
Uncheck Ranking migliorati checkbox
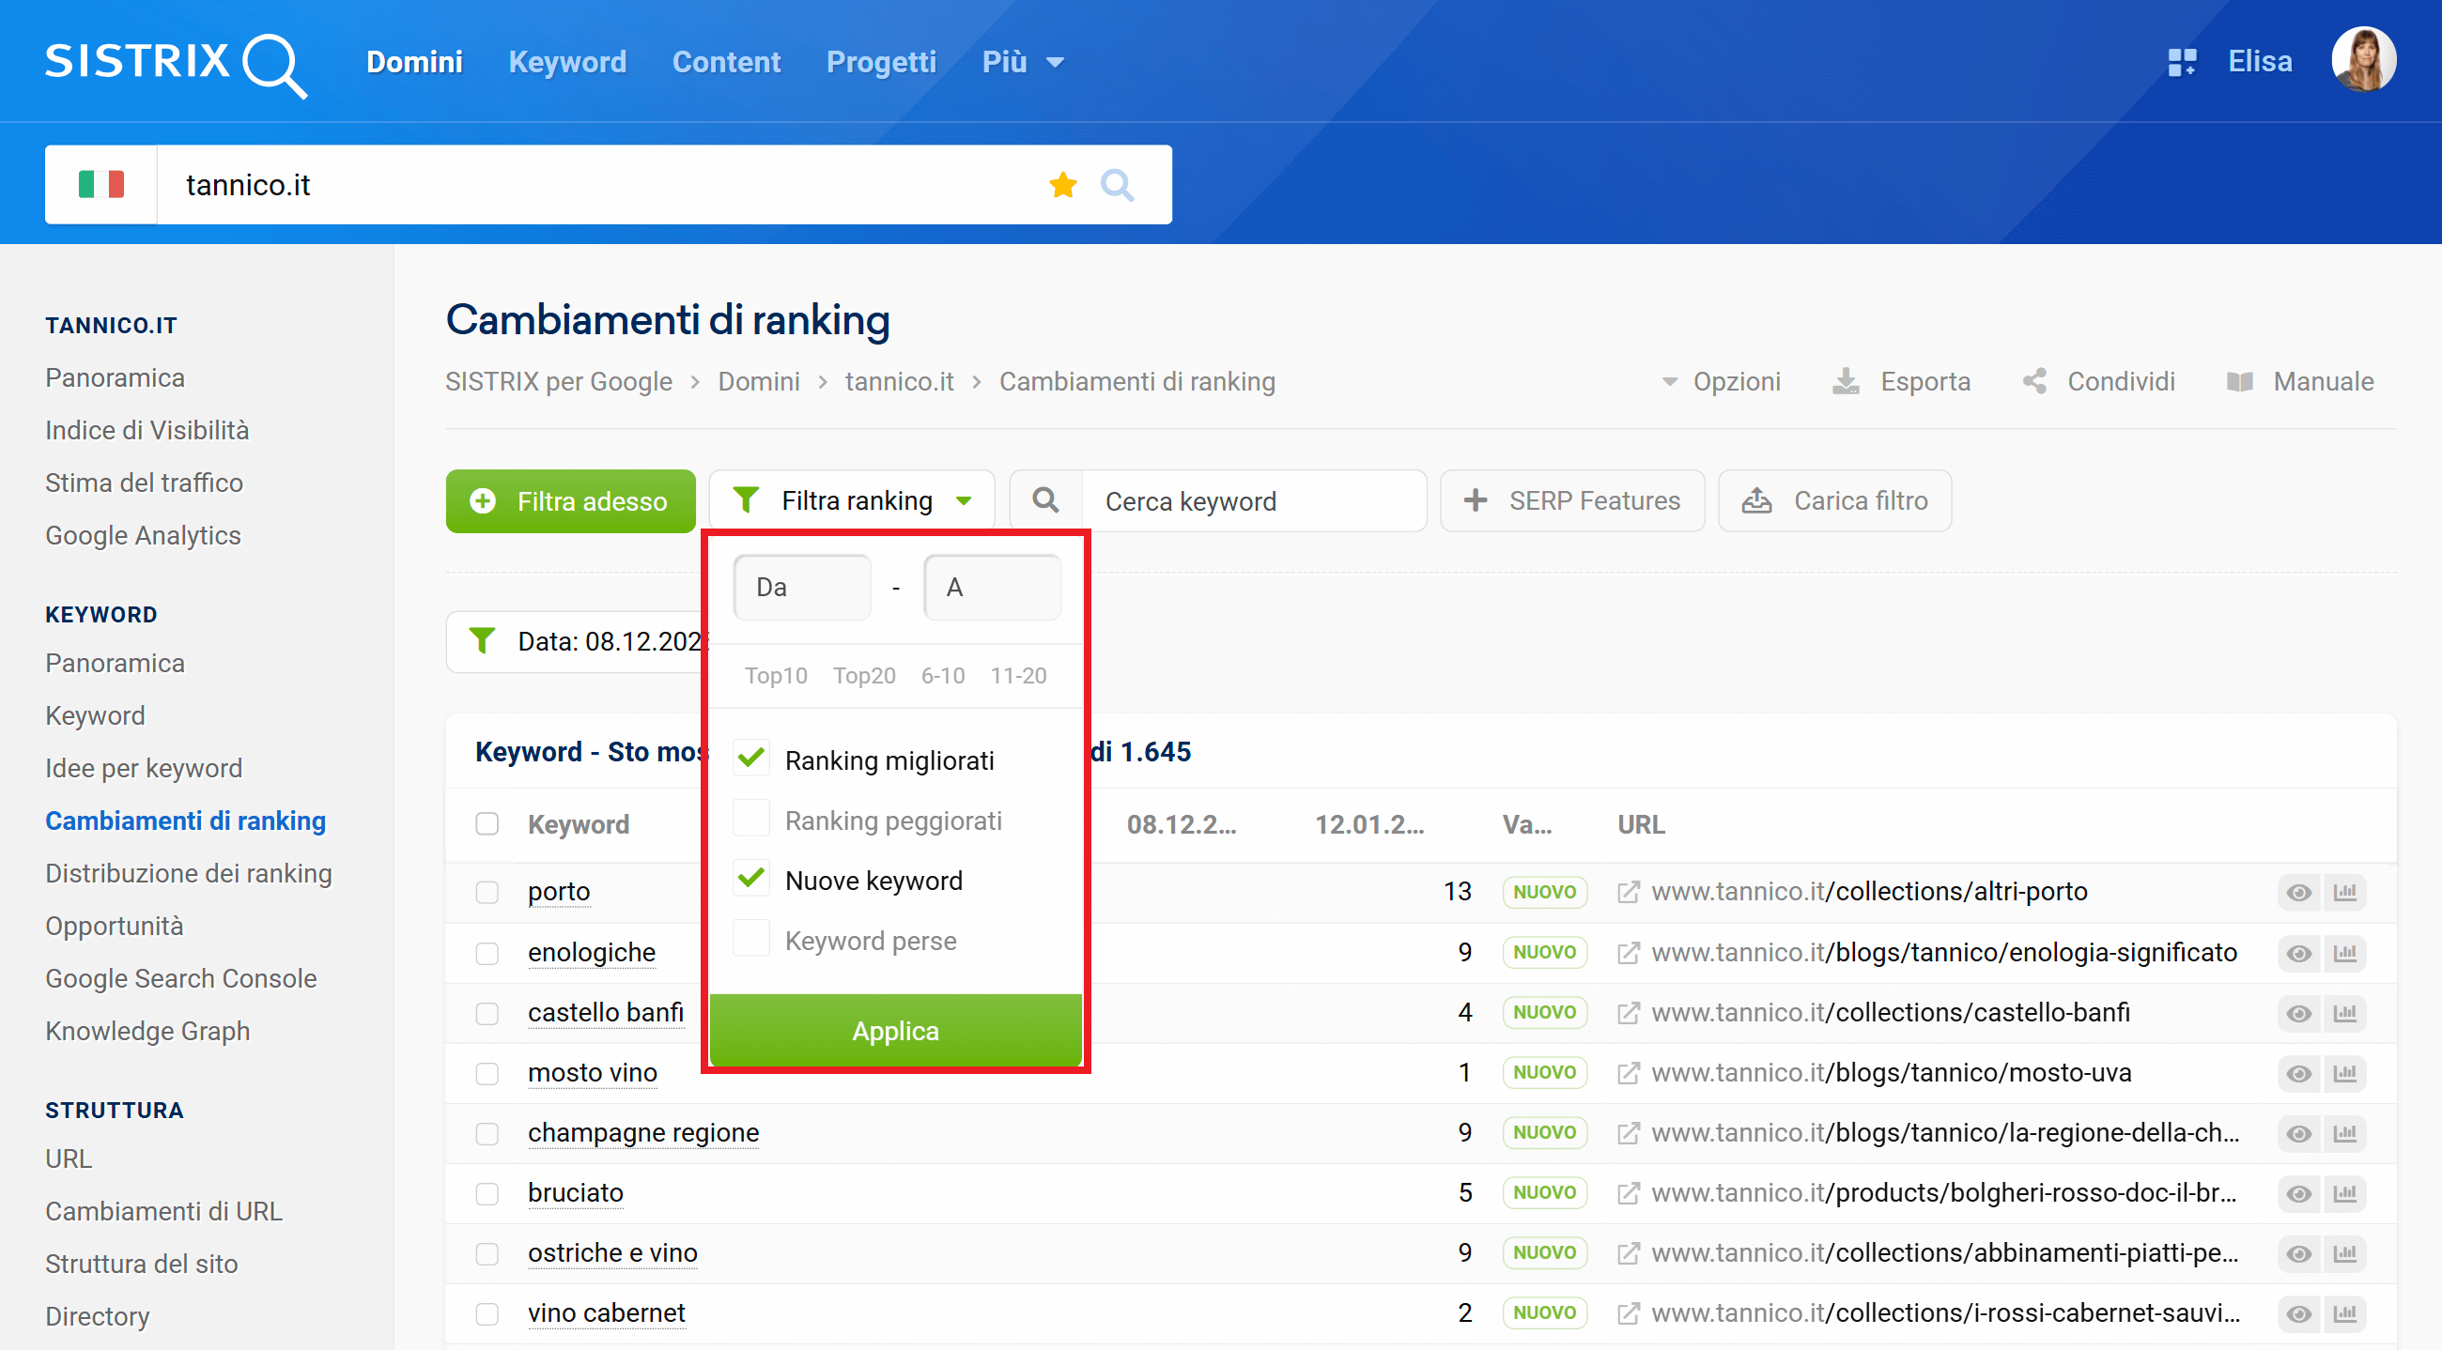tap(750, 759)
